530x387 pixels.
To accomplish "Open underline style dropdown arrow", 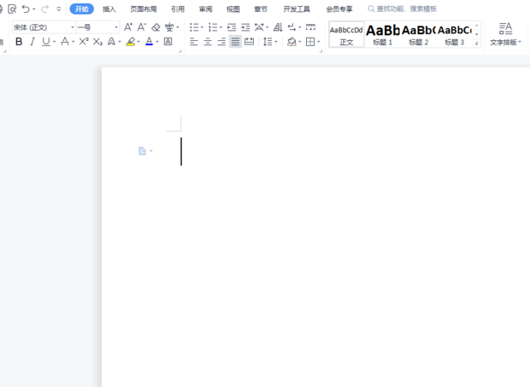I will pyautogui.click(x=54, y=42).
